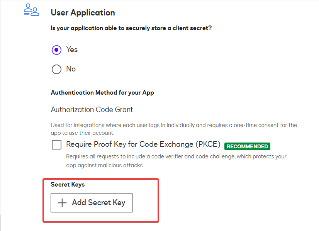Click the User Application heading
The image size is (319, 231).
point(83,13)
